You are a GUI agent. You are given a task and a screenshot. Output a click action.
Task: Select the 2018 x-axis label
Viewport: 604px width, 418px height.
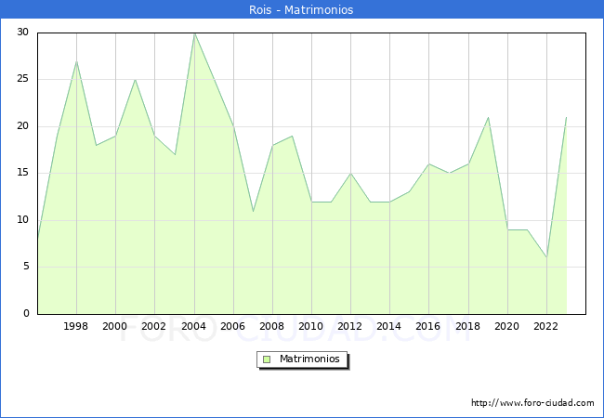click(x=467, y=326)
